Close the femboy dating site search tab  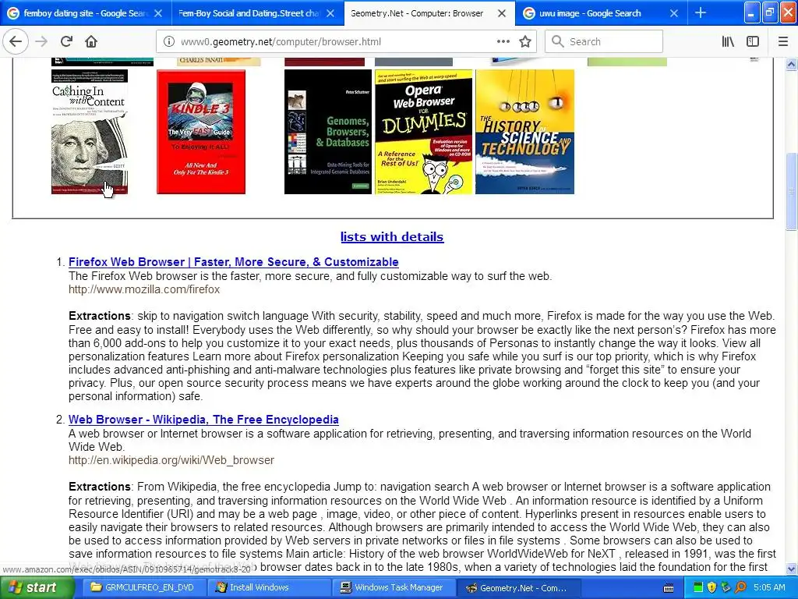(158, 13)
